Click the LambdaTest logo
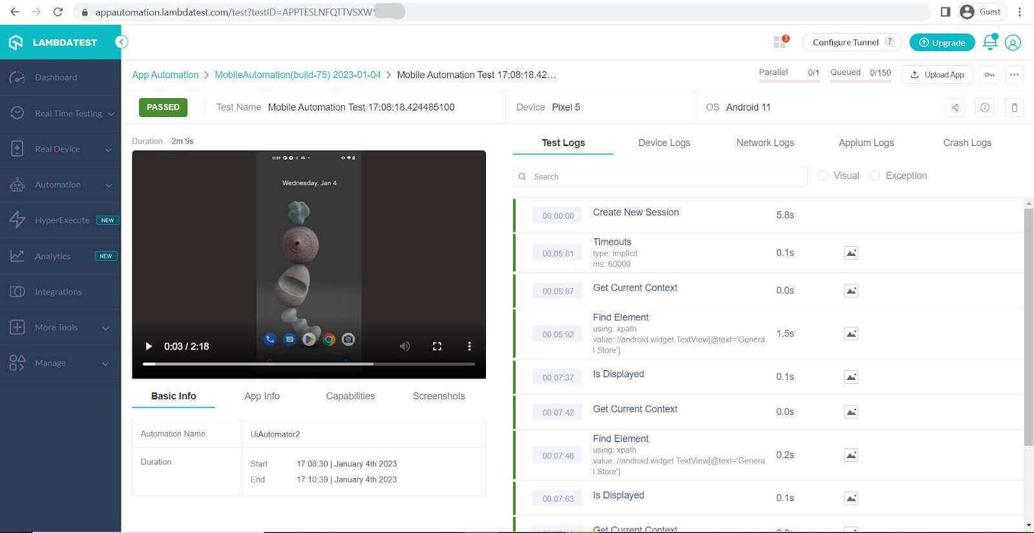This screenshot has height=533, width=1034. [x=53, y=42]
